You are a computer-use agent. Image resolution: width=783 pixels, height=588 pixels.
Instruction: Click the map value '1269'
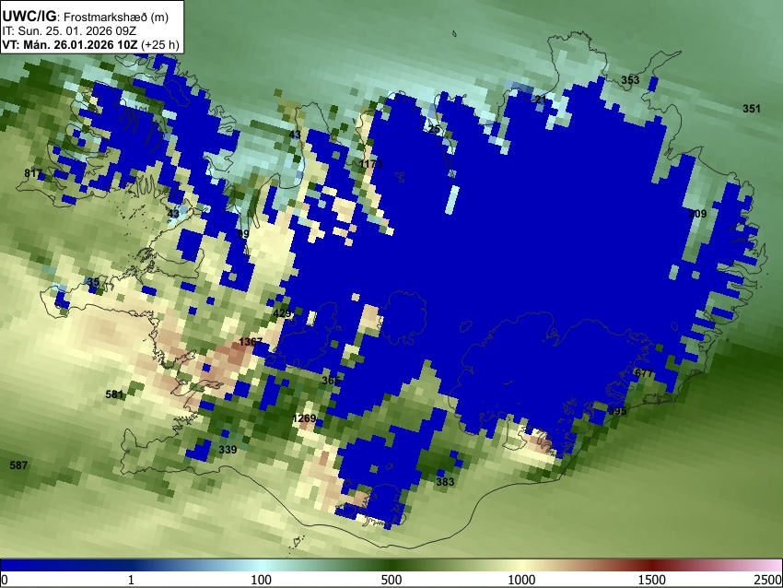pyautogui.click(x=304, y=418)
